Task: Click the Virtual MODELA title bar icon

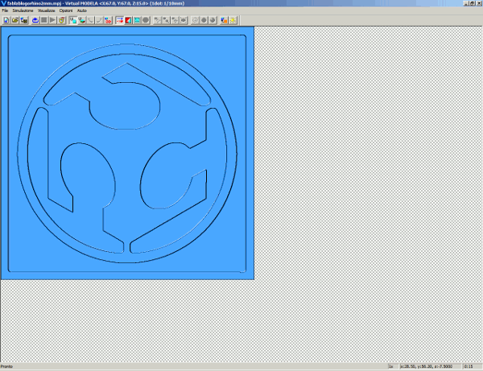Action: pyautogui.click(x=4, y=3)
